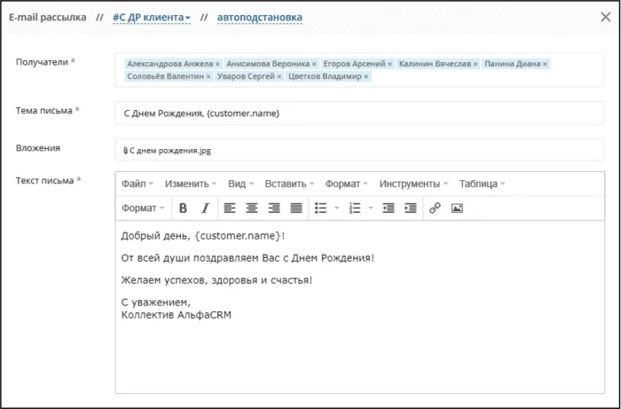Click the Вложения attachments field
Image resolution: width=621 pixels, height=409 pixels.
click(x=359, y=150)
